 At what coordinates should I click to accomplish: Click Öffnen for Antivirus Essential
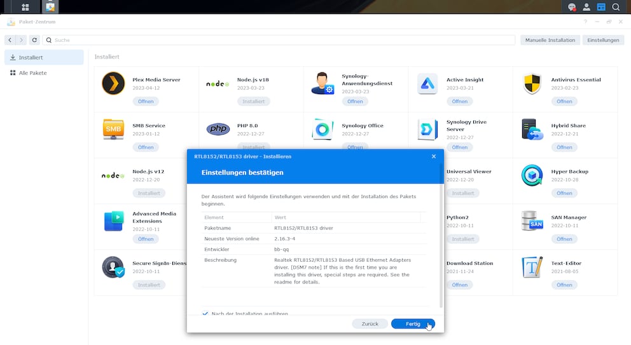tap(564, 101)
